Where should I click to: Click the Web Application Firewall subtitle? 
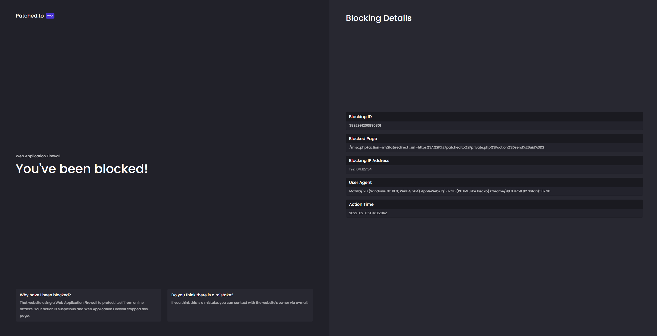pos(38,156)
